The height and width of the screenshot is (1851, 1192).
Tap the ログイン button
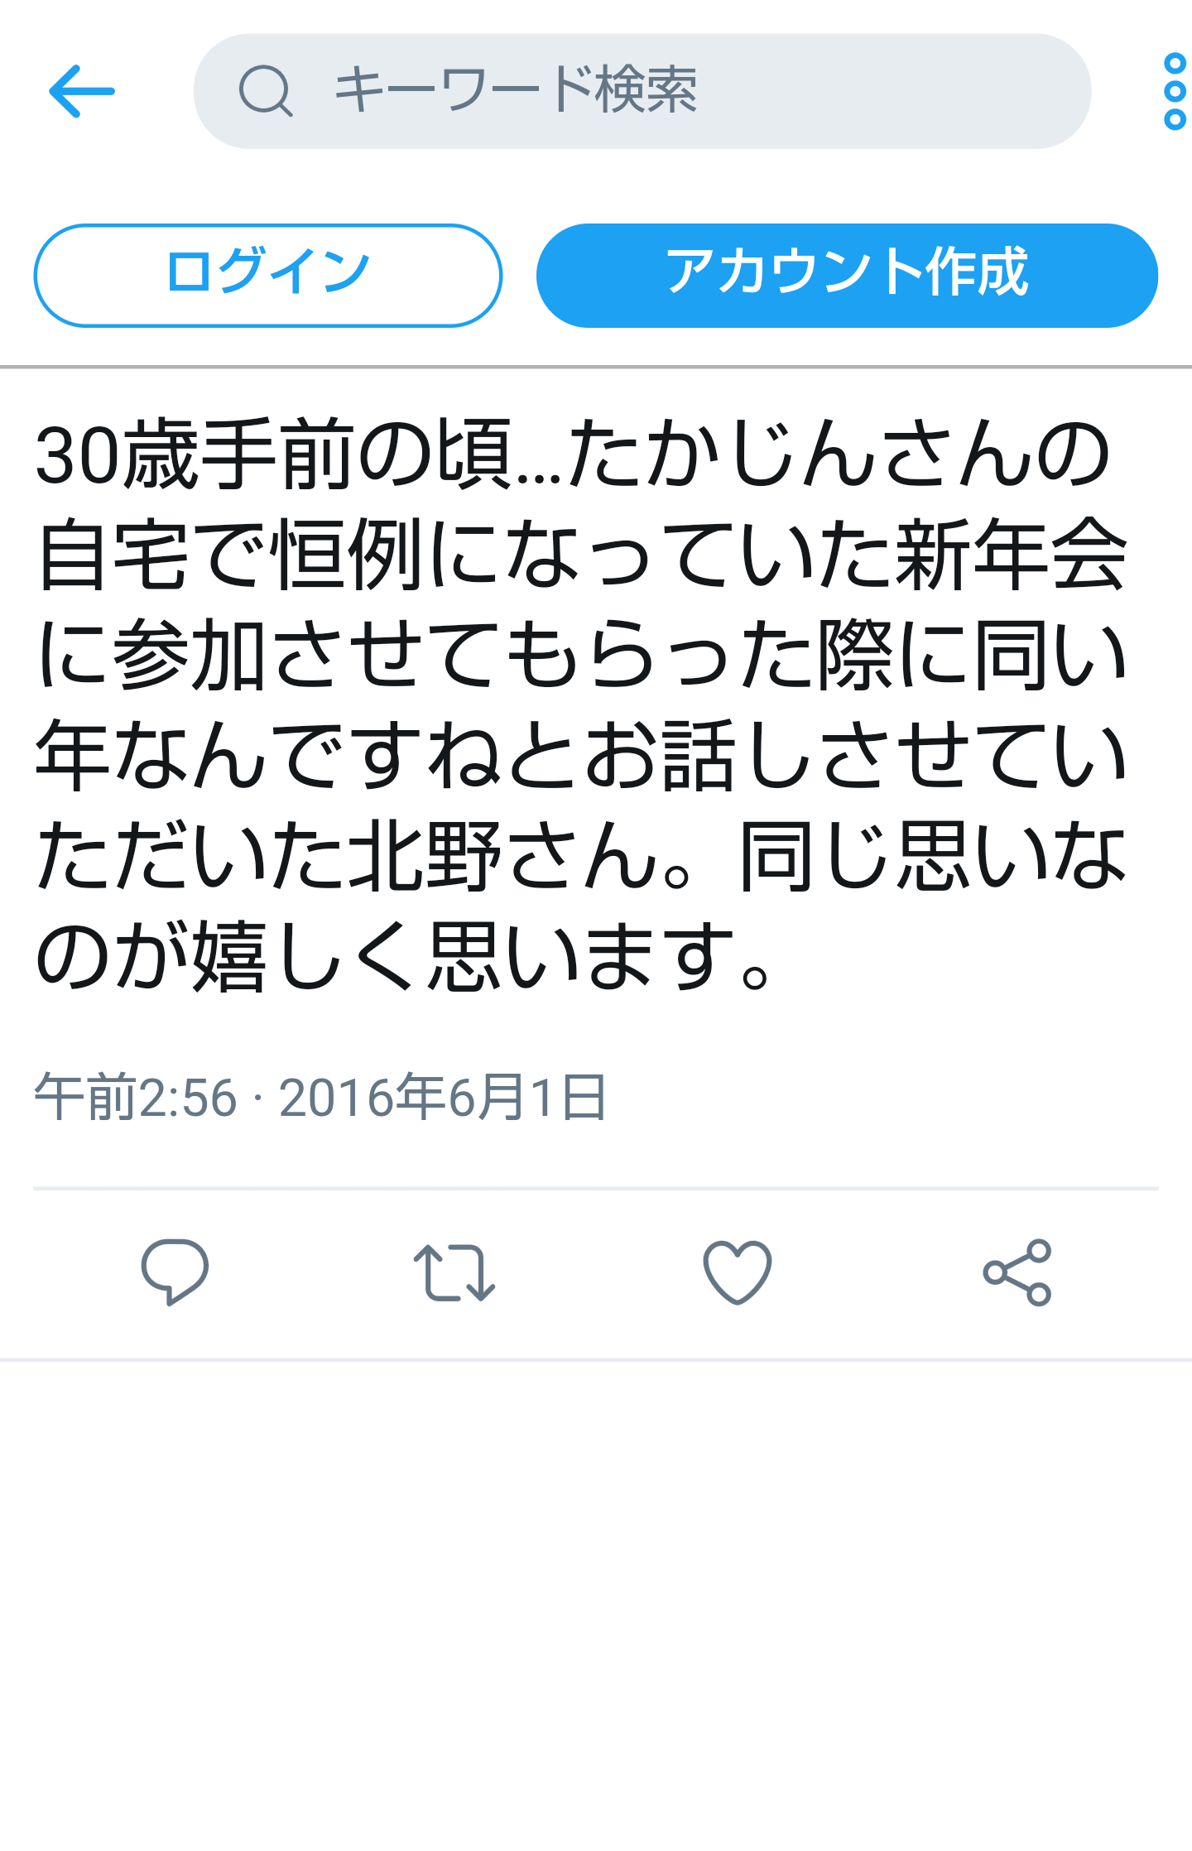tap(268, 275)
